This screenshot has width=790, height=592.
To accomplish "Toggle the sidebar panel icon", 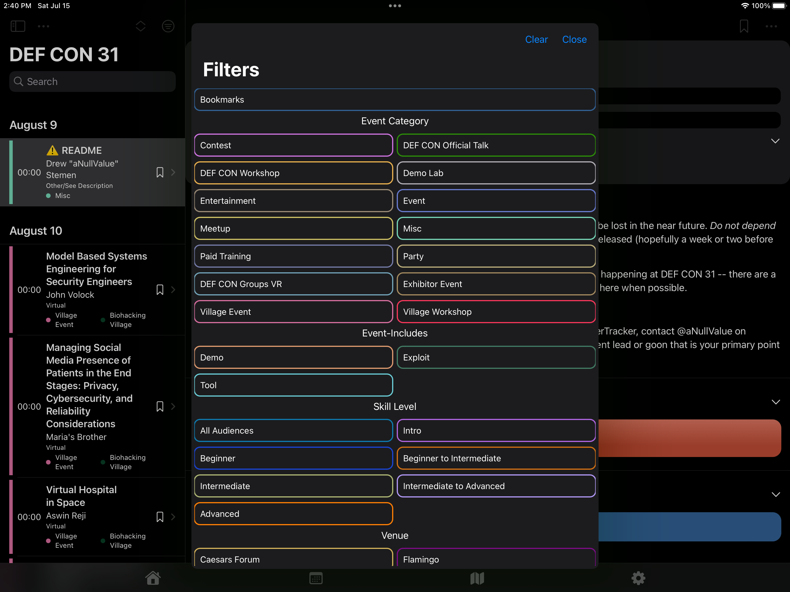I will [x=18, y=26].
